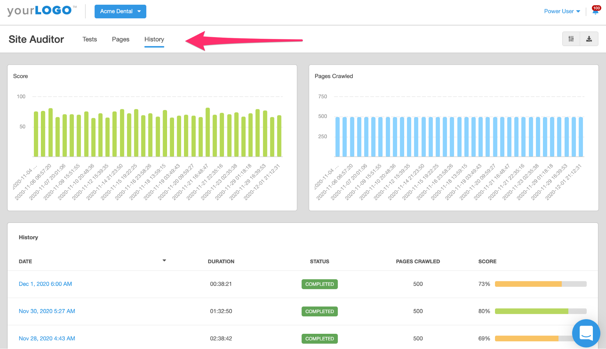606x349 pixels.
Task: Click the COMPLETED badge for Nov 30
Action: click(x=320, y=311)
